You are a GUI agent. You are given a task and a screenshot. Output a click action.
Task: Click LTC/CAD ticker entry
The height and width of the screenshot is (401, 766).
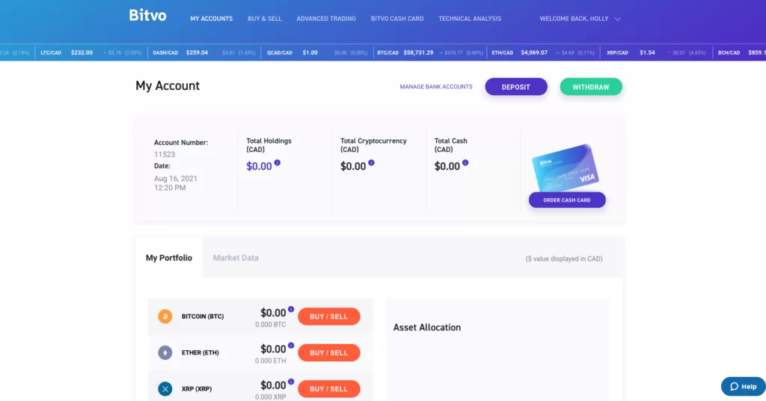pos(91,53)
